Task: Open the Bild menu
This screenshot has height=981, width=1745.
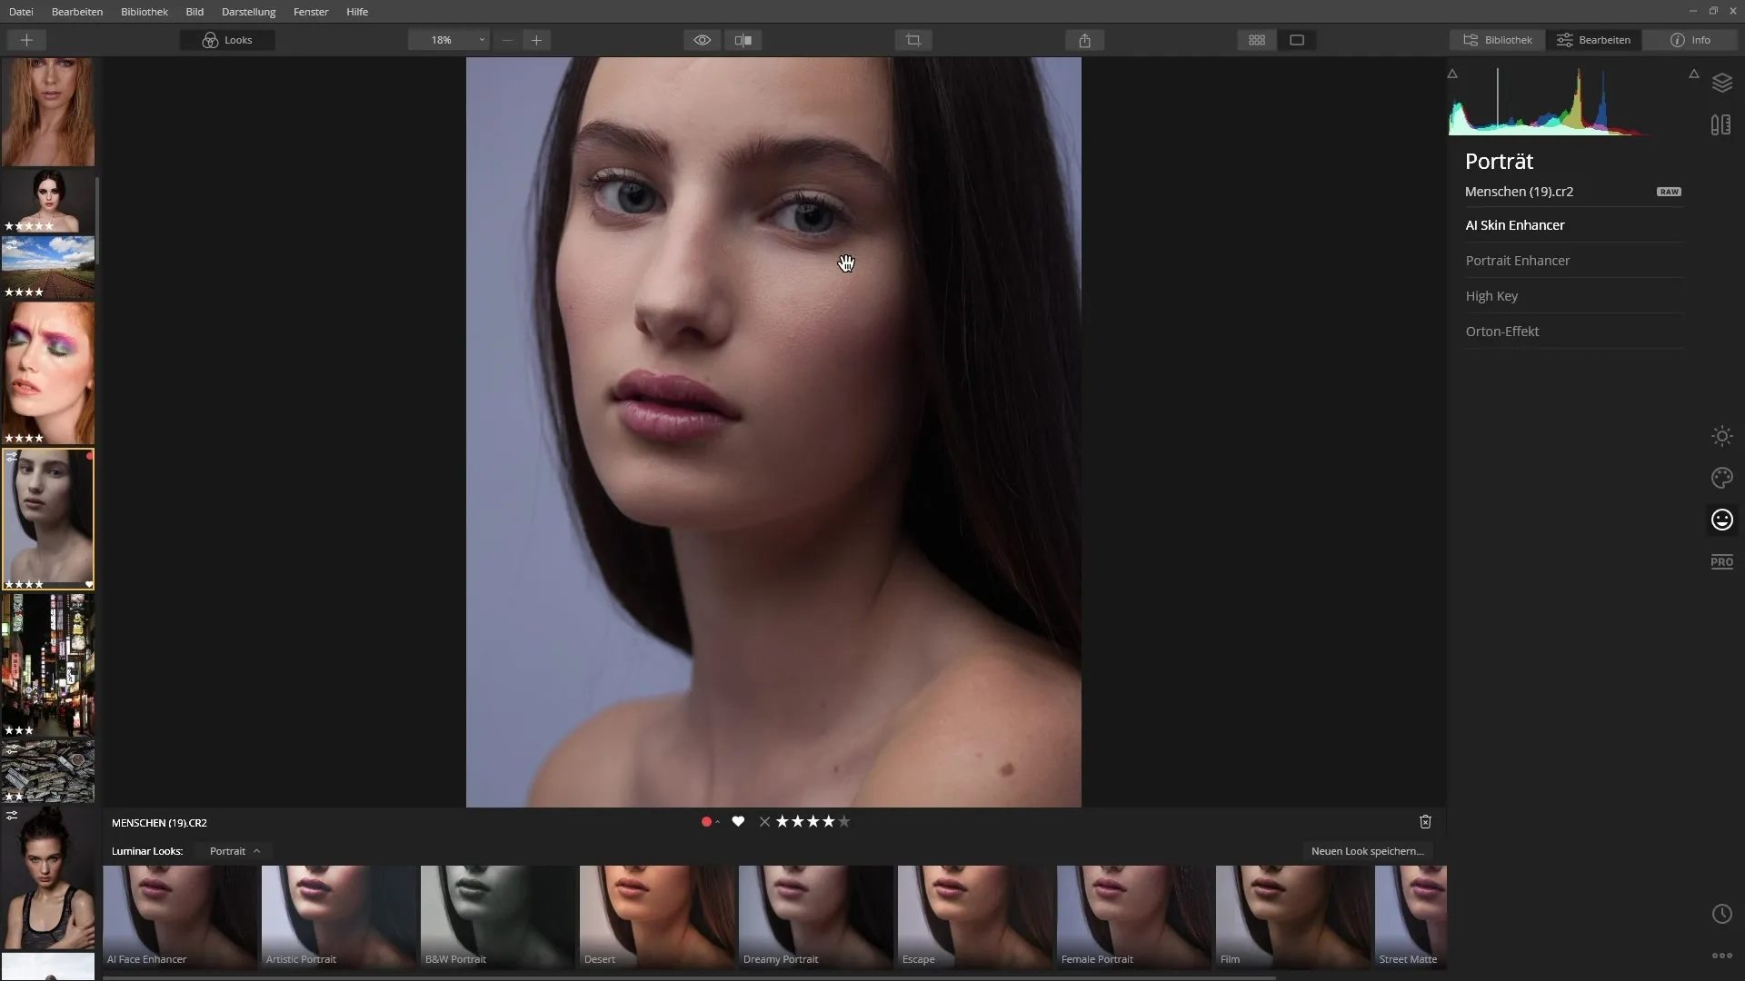Action: [x=194, y=12]
